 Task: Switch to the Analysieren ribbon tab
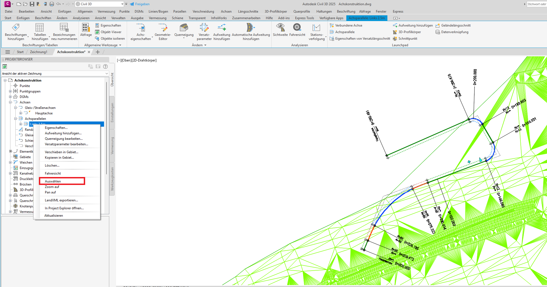click(x=81, y=18)
